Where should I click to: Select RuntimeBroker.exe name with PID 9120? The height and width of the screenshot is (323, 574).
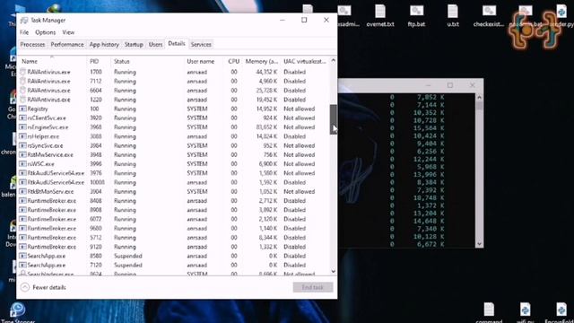click(52, 247)
